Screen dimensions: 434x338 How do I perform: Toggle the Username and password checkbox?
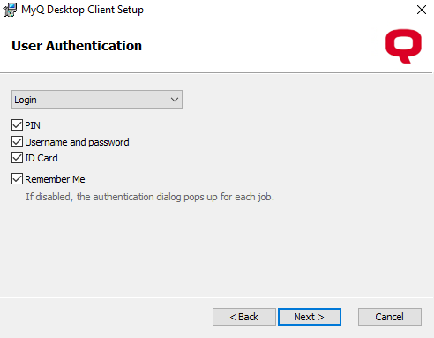coord(17,142)
